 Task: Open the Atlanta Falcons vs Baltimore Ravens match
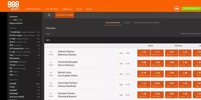tap(67, 53)
